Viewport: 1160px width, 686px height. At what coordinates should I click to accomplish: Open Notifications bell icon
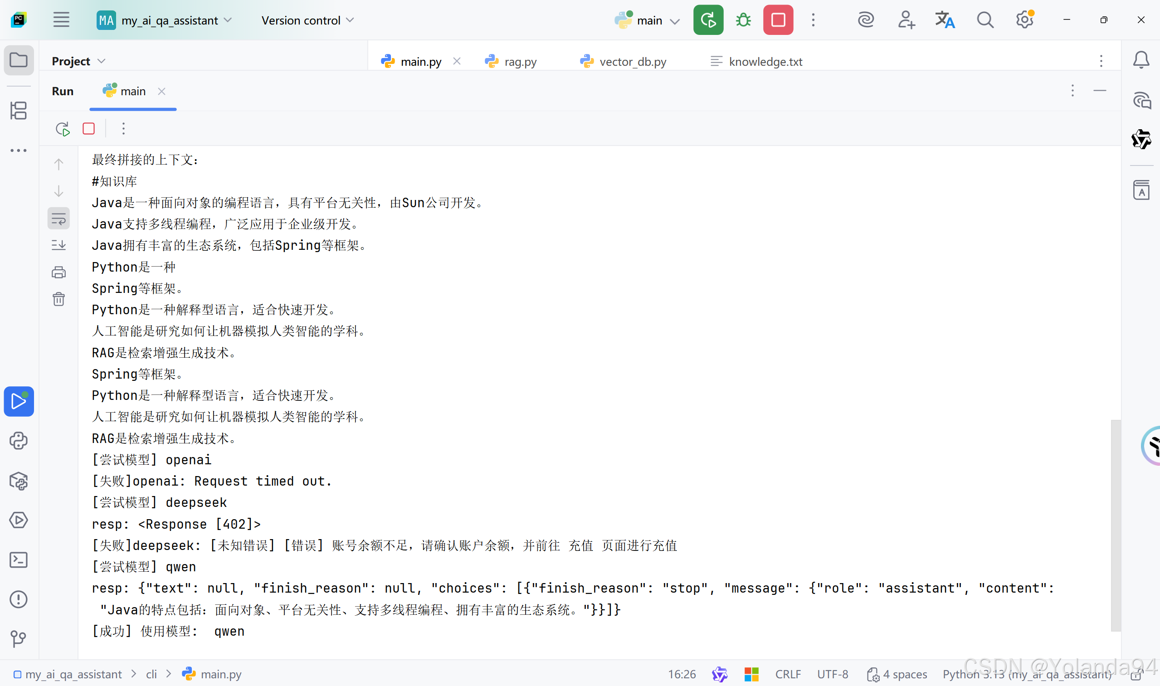[x=1141, y=60]
